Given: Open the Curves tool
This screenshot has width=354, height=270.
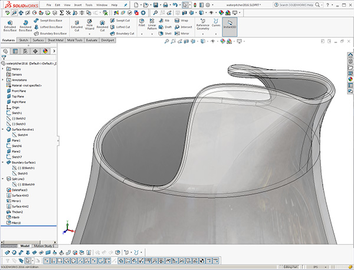Looking at the screenshot, I should pyautogui.click(x=216, y=23).
